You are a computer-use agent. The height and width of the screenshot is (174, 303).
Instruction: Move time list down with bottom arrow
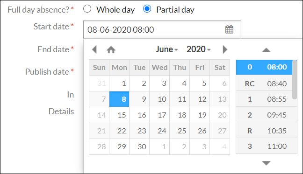pos(266,163)
